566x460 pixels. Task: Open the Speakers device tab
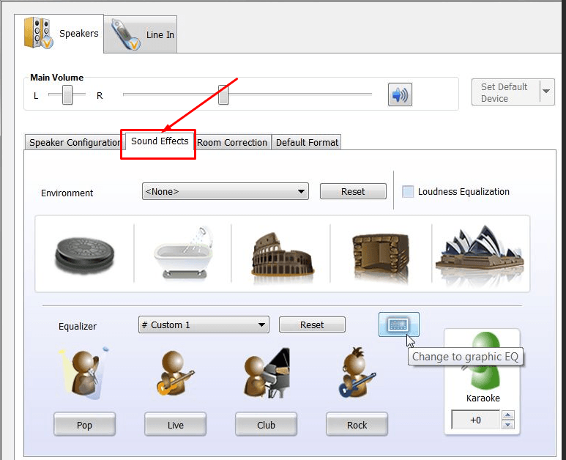[x=59, y=34]
